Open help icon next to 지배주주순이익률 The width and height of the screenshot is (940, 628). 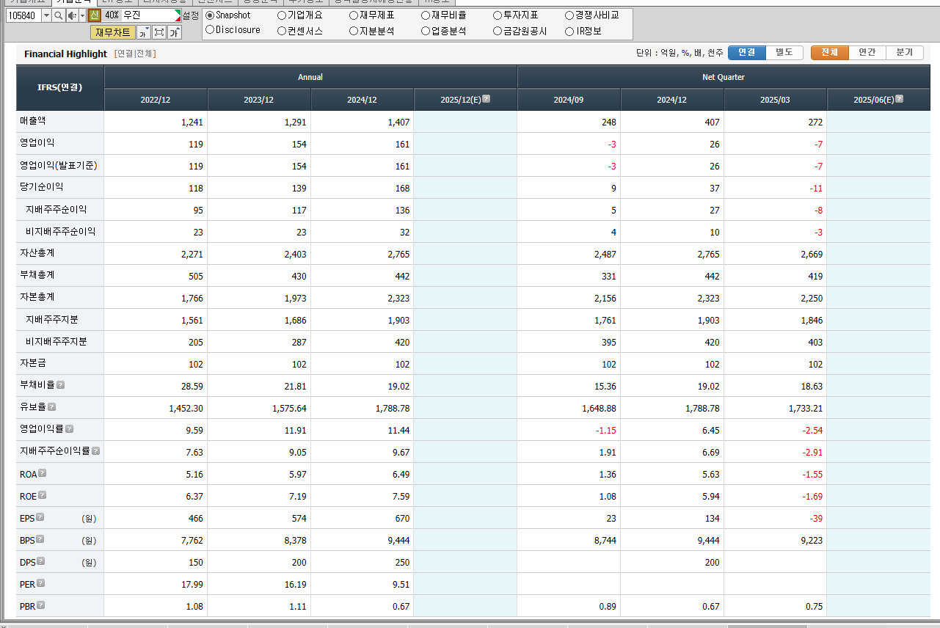click(x=96, y=450)
